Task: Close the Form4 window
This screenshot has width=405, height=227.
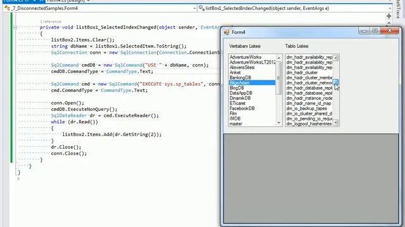Action: coord(390,31)
